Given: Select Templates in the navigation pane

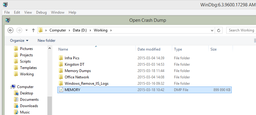Looking at the screenshot, I should coord(29,68).
